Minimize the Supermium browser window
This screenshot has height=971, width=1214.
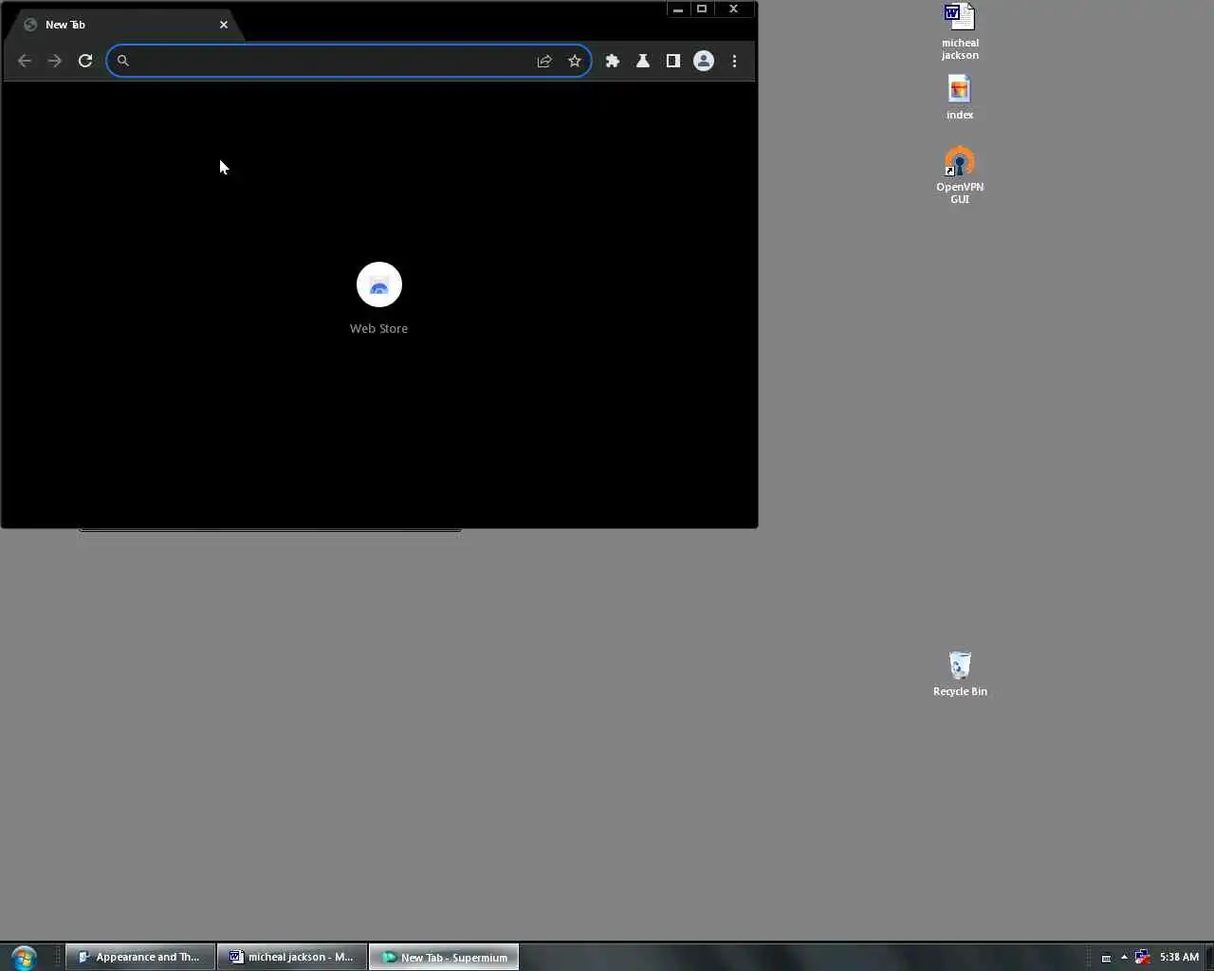click(678, 9)
